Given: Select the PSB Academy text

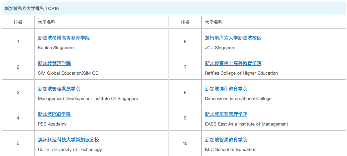Looking at the screenshot, I should 52,124.
